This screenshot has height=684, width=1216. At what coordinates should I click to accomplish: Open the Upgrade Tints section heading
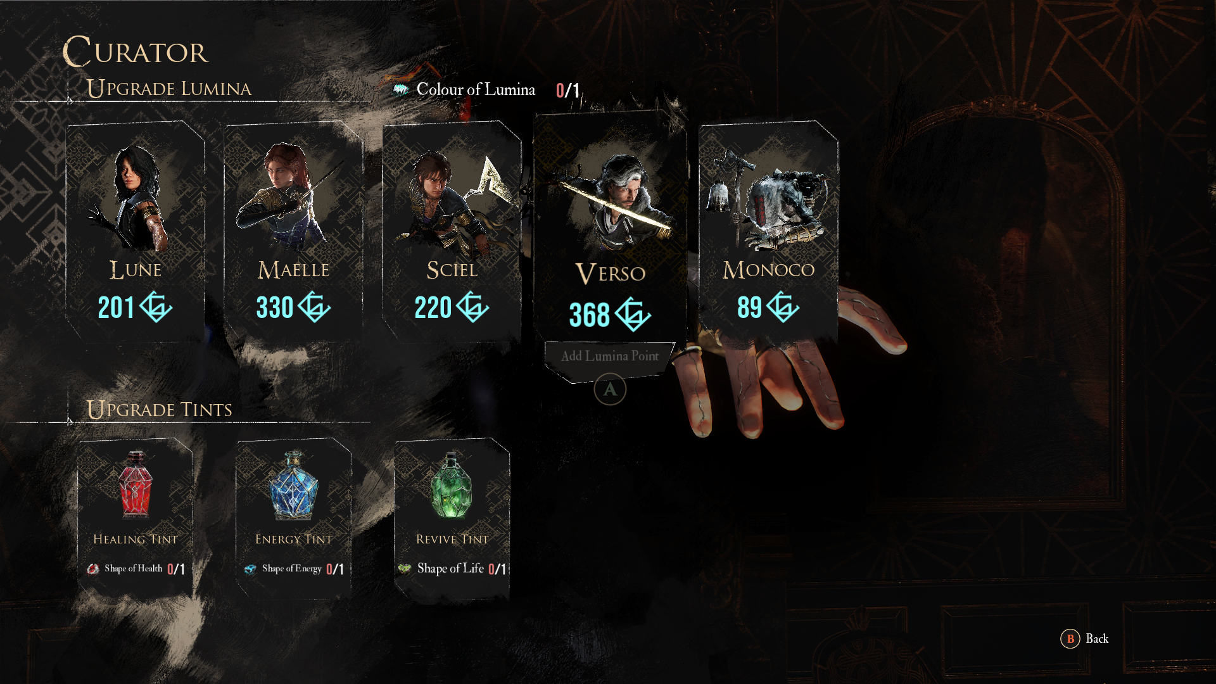(x=160, y=409)
